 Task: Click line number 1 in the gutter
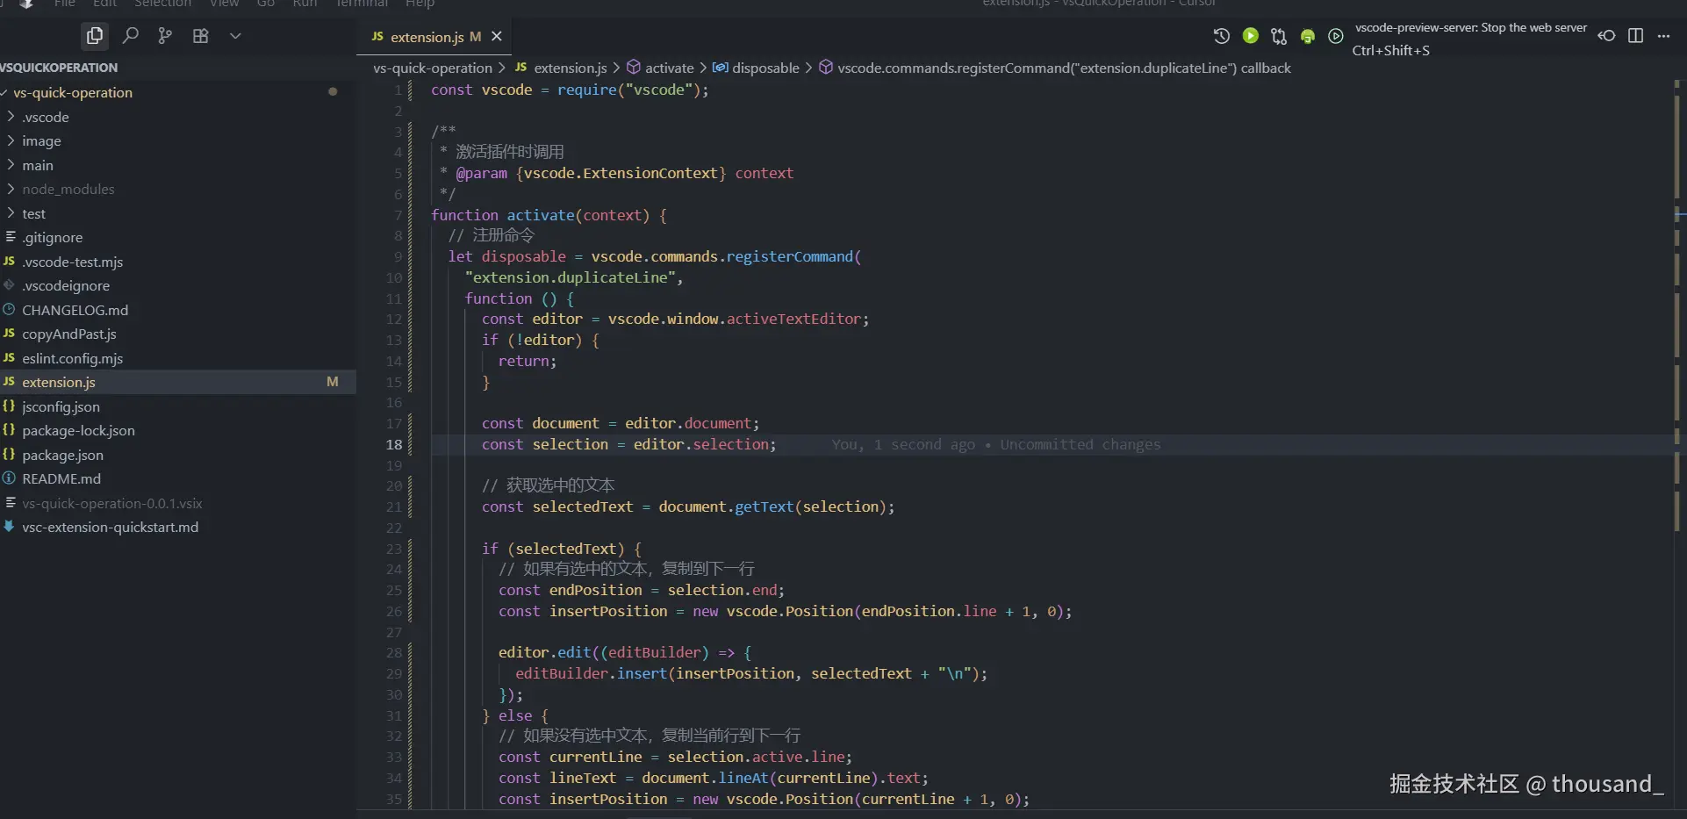point(398,90)
